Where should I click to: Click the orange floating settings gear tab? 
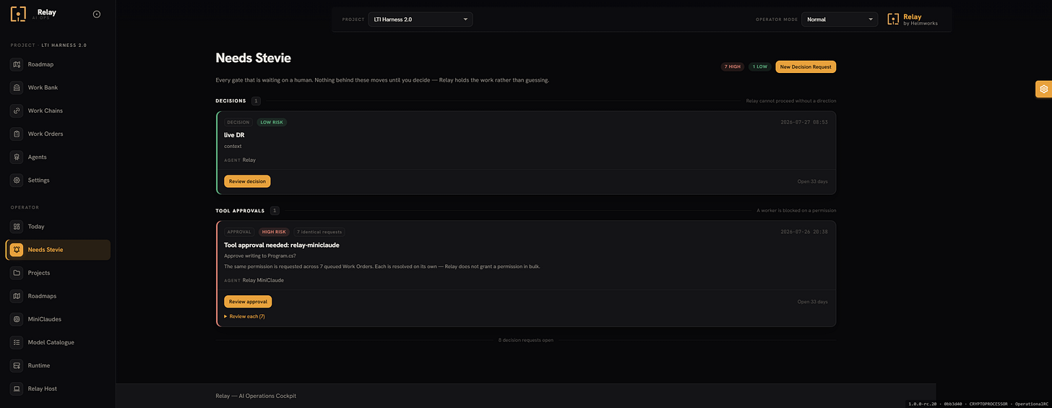click(x=1043, y=90)
